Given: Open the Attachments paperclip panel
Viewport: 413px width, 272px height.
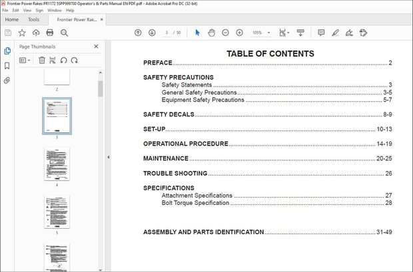Looking at the screenshot, I should [7, 80].
